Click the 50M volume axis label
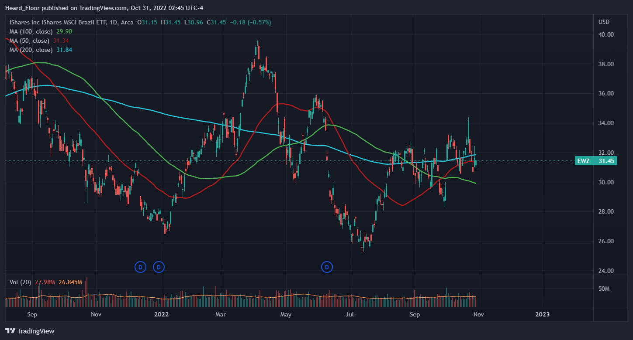This screenshot has height=340, width=633. tap(604, 289)
